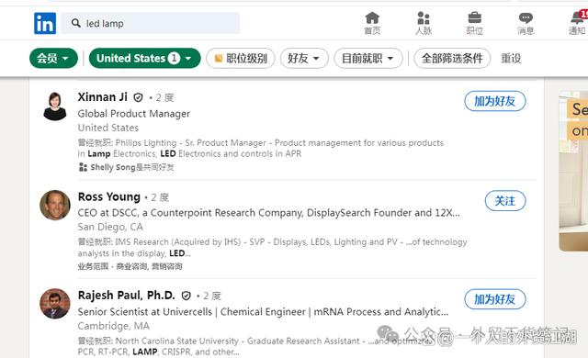Click 重设 to reset filters
Image resolution: width=588 pixels, height=358 pixels.
511,59
